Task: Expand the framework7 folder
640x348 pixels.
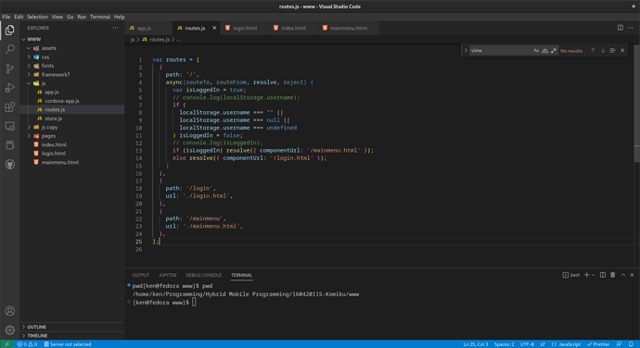Action: (x=29, y=75)
